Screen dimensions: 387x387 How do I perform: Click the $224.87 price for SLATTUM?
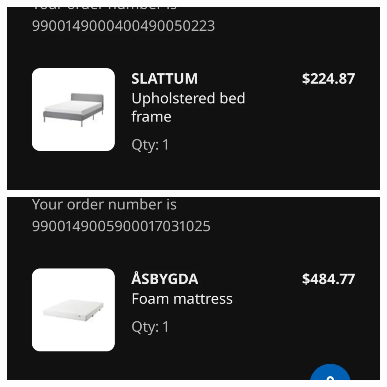point(328,79)
